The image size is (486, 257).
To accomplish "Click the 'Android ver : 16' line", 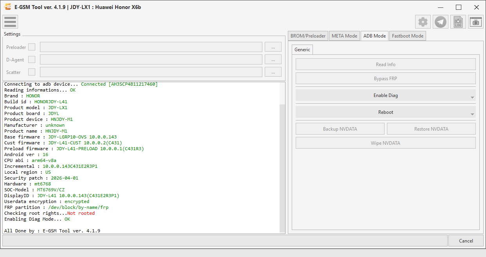I will (26, 155).
